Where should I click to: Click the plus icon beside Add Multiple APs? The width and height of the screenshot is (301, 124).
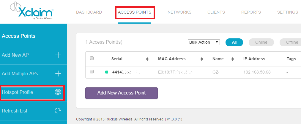click(x=58, y=74)
